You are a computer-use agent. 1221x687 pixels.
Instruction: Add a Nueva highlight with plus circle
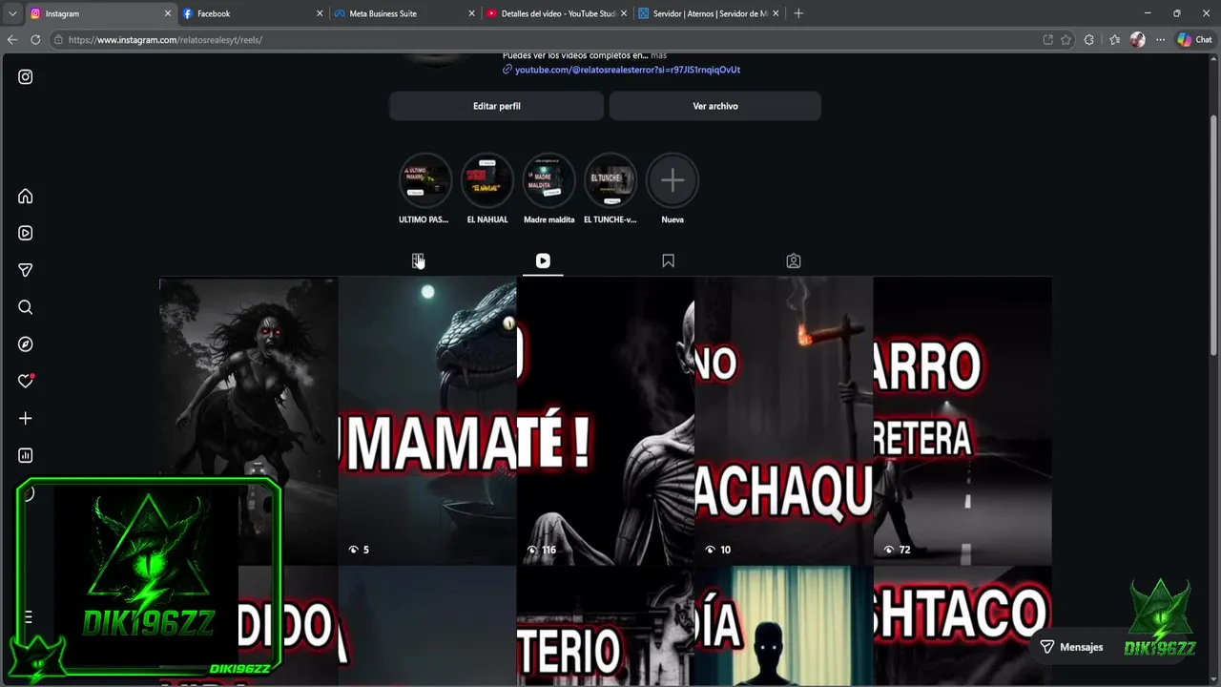tap(673, 179)
